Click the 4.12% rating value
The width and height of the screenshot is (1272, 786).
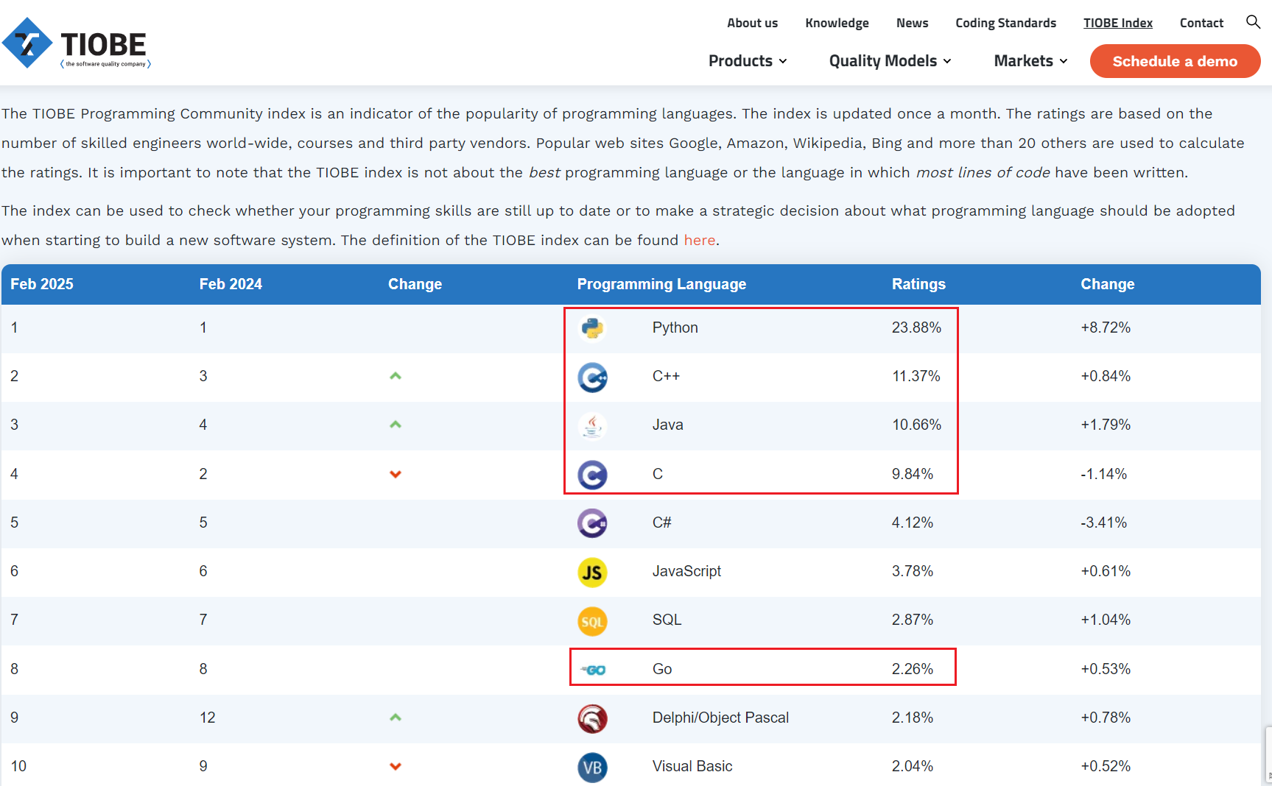912,523
